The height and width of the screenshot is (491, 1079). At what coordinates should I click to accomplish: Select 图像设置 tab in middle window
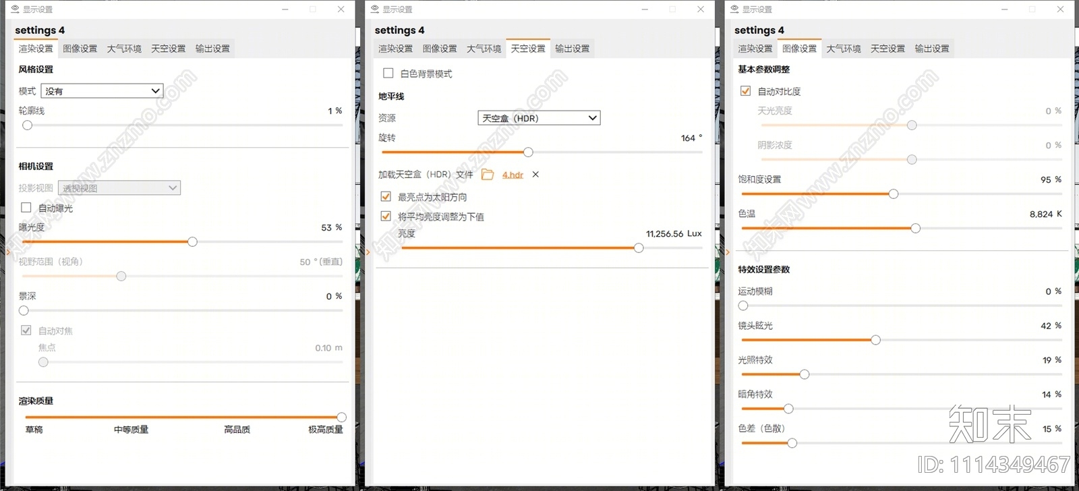[x=440, y=49]
